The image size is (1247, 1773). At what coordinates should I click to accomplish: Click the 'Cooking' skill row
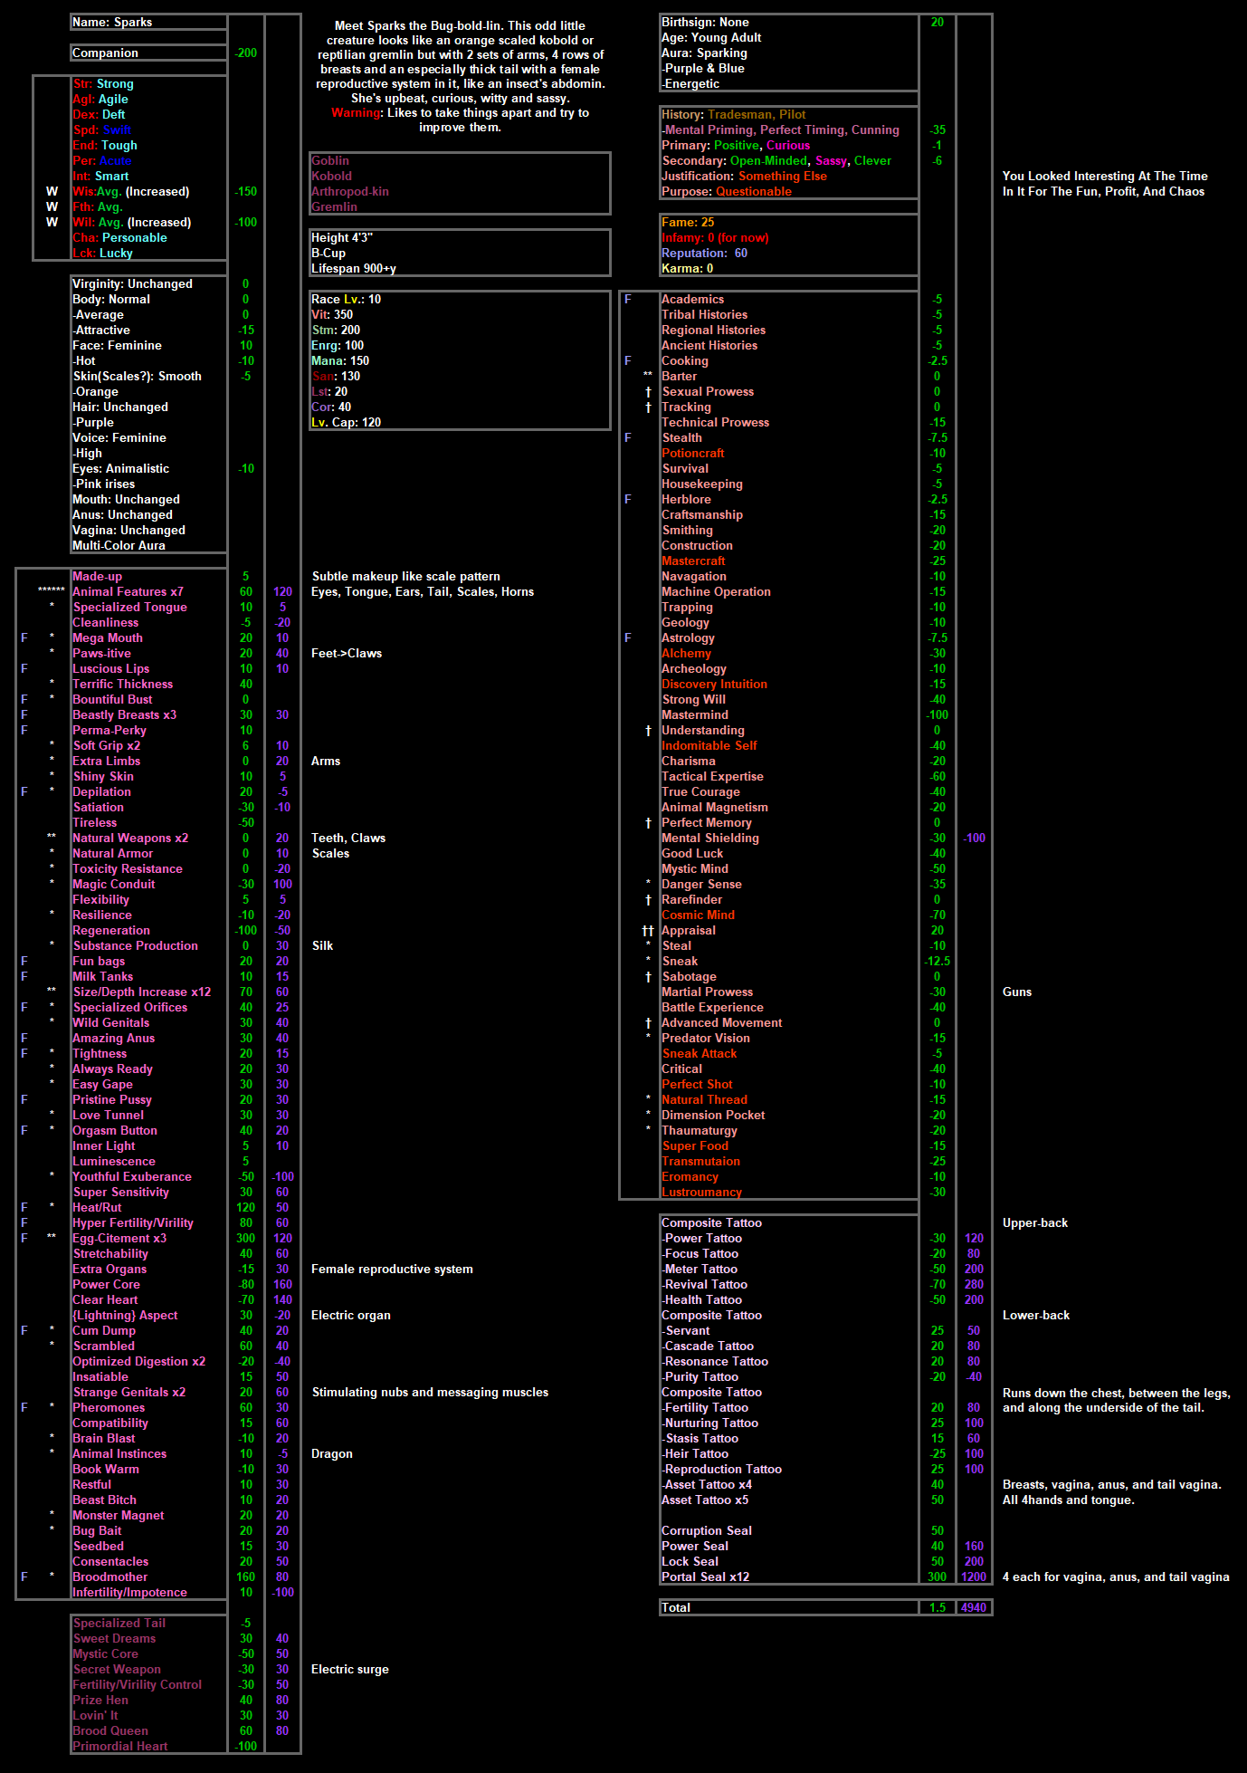pos(685,360)
